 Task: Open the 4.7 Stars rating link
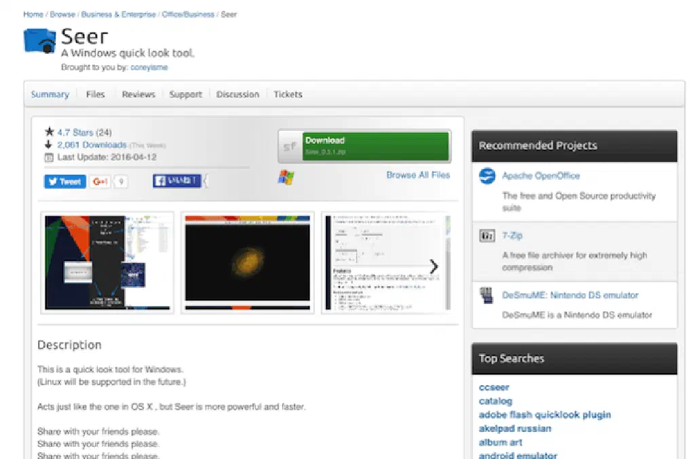coord(75,132)
